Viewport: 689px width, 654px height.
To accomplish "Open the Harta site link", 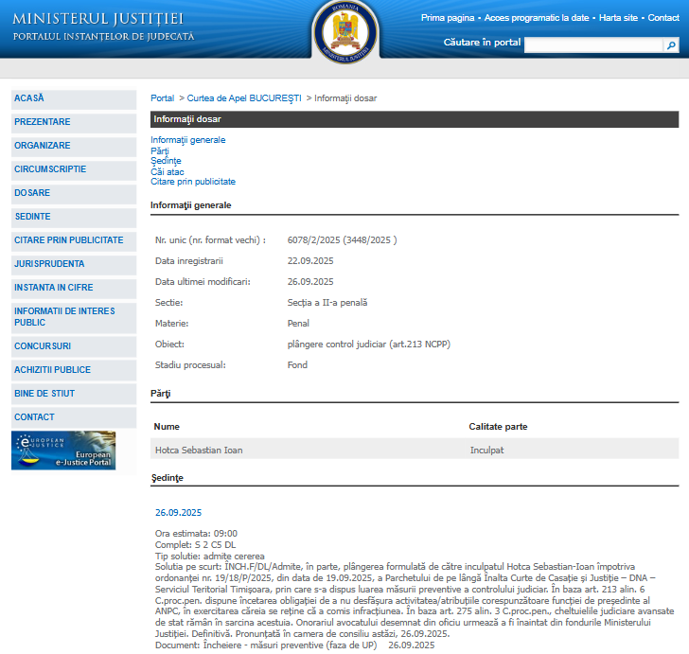I will pyautogui.click(x=618, y=18).
